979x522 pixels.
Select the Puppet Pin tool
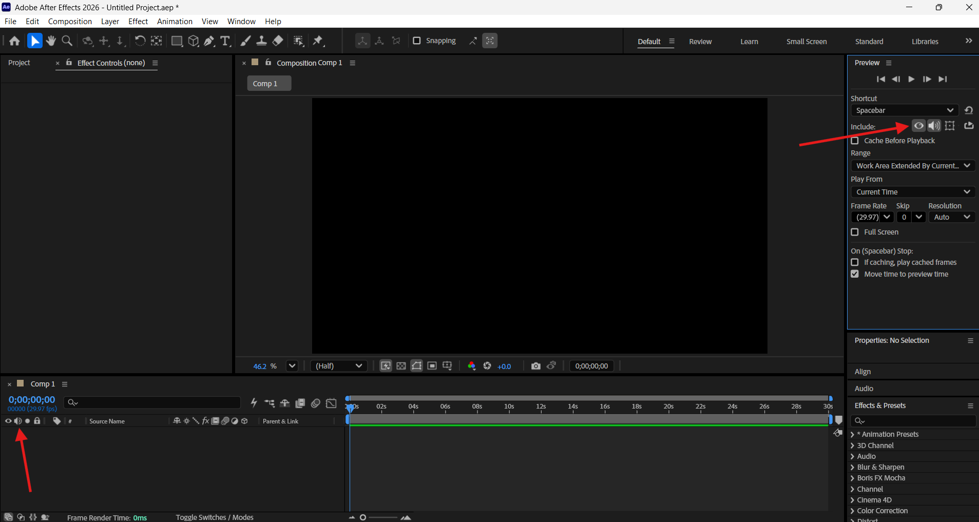pyautogui.click(x=318, y=41)
